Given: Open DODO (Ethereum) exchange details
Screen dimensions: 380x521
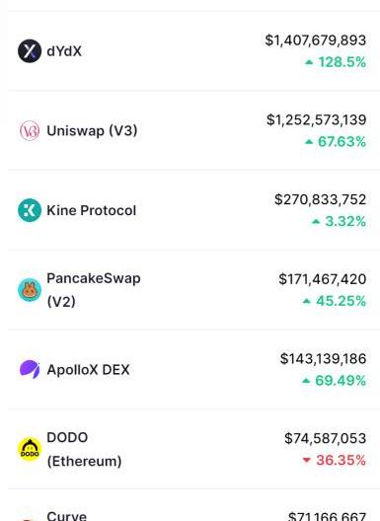Looking at the screenshot, I should point(84,449).
